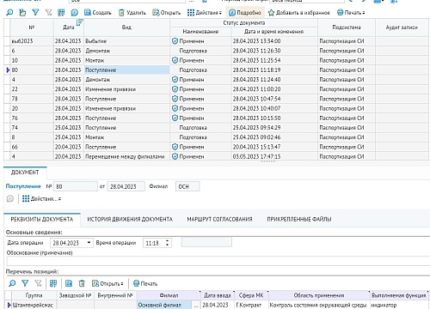Screen dimensions: 430x309
Task: Click the Аудит записи column header
Action: [x=402, y=27]
